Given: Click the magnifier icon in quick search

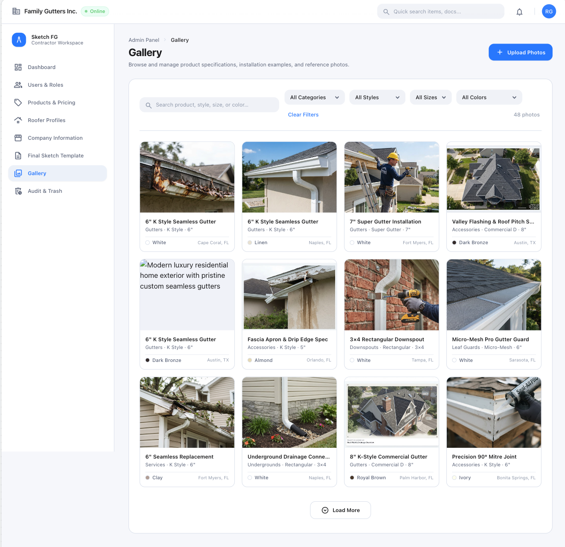Looking at the screenshot, I should 386,12.
